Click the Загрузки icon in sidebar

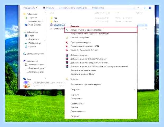point(26,18)
